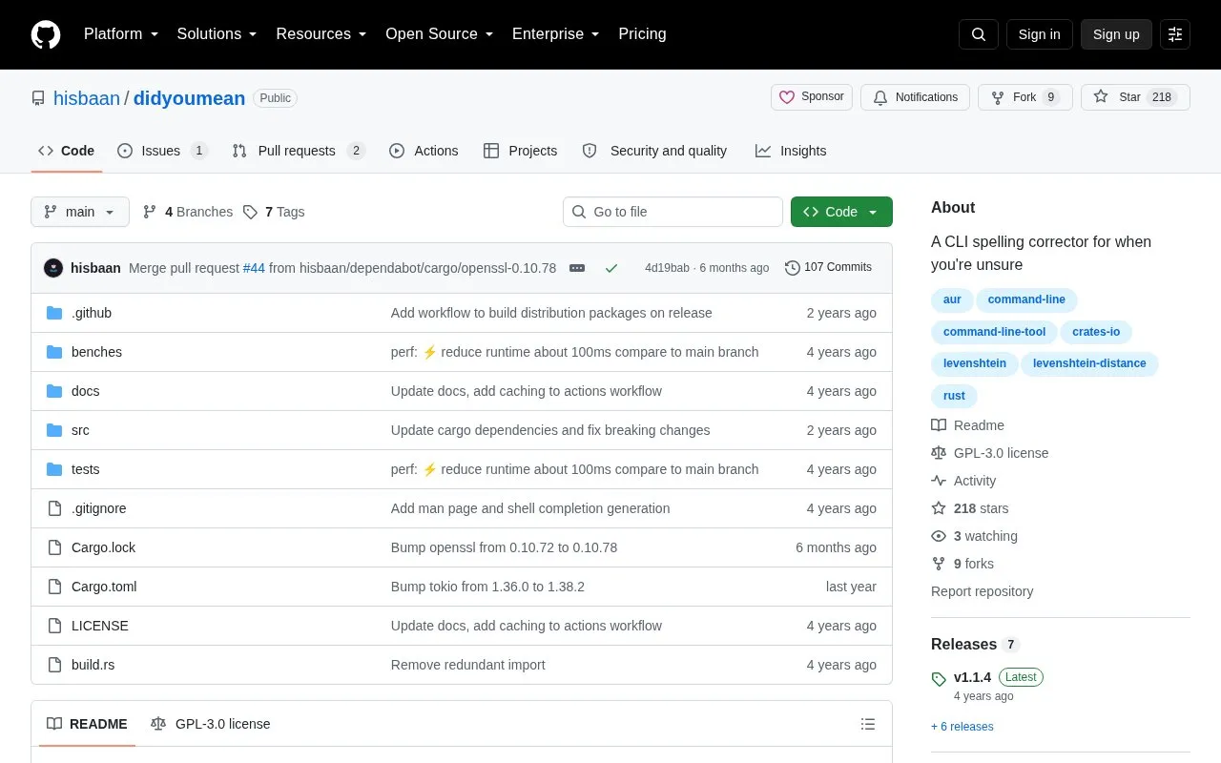Show commit message details via the ellipsis icon
The width and height of the screenshot is (1221, 763).
tap(577, 268)
